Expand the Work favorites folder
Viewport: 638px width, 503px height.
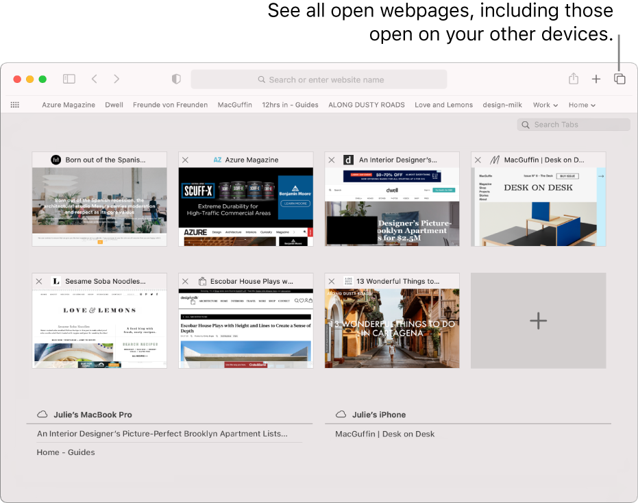point(545,105)
